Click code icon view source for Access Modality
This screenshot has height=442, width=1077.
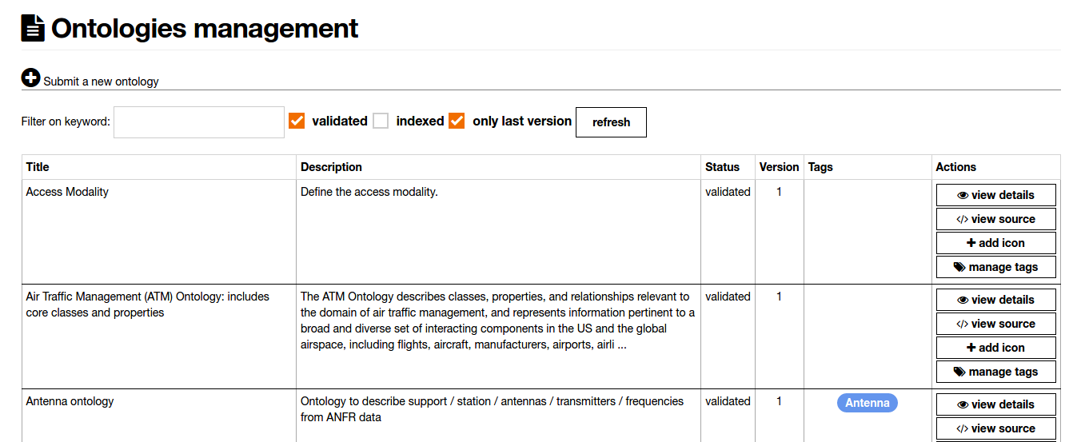(x=963, y=219)
